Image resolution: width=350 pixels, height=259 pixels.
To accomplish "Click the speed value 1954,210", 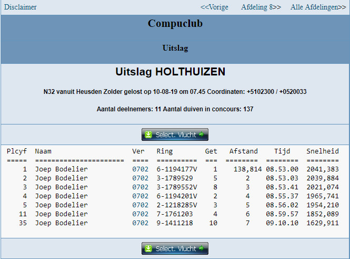I will point(323,205).
